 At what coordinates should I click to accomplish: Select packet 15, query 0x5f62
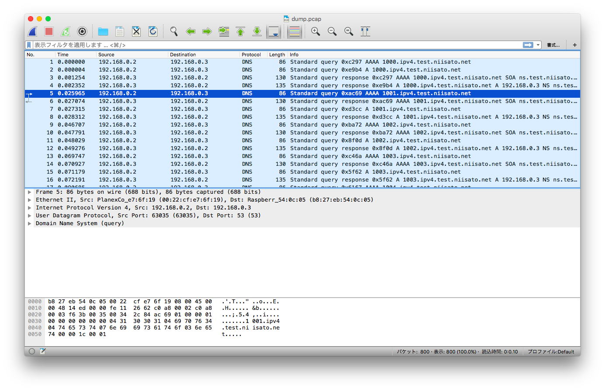(302, 172)
